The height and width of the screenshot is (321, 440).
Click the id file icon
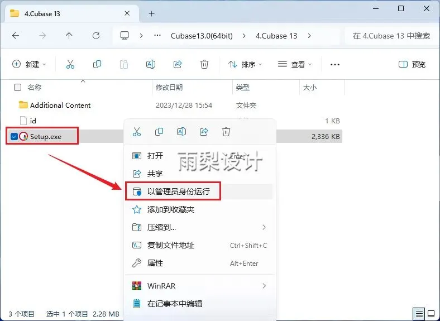tap(23, 121)
